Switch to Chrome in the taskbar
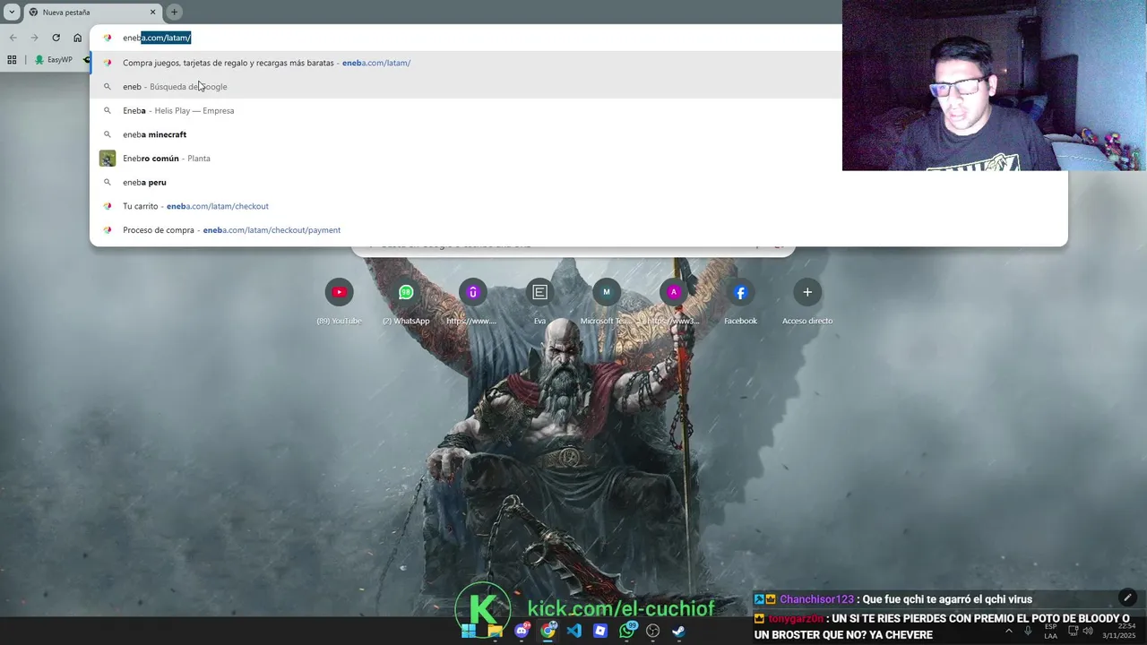Viewport: 1147px width, 645px height. pyautogui.click(x=548, y=631)
